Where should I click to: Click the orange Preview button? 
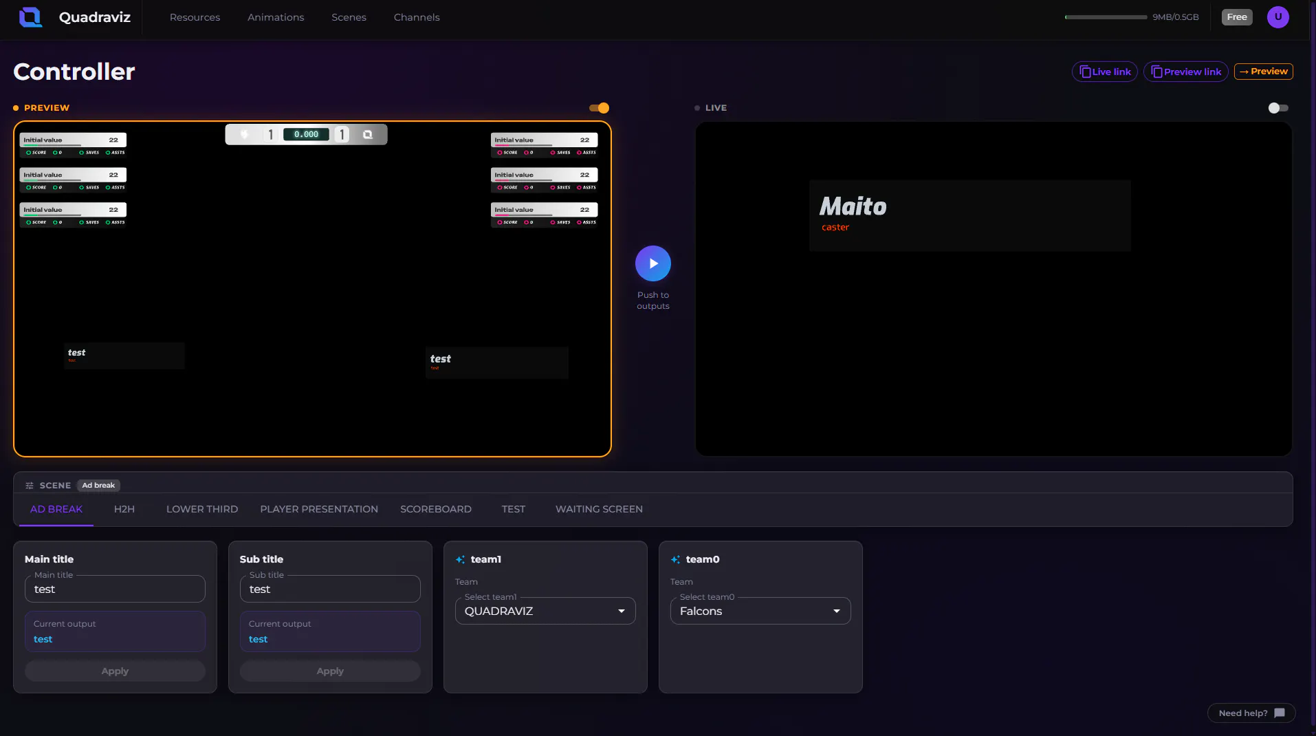[1263, 72]
